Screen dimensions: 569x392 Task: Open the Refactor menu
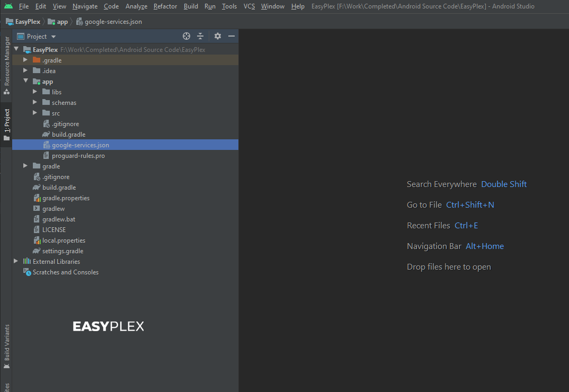pyautogui.click(x=165, y=6)
